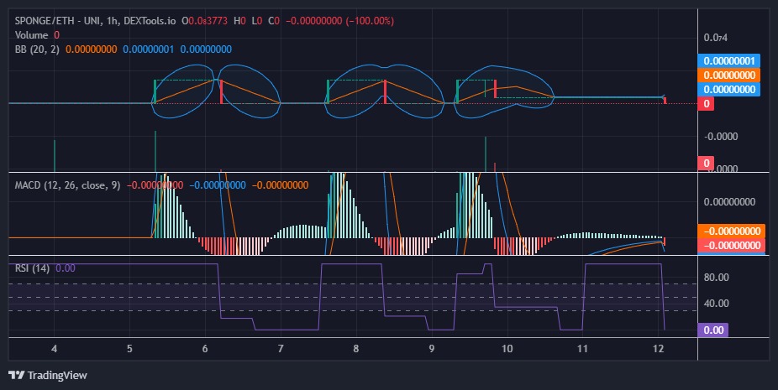Click orange BB legend value 0.00000000
The width and height of the screenshot is (778, 390).
click(x=92, y=49)
